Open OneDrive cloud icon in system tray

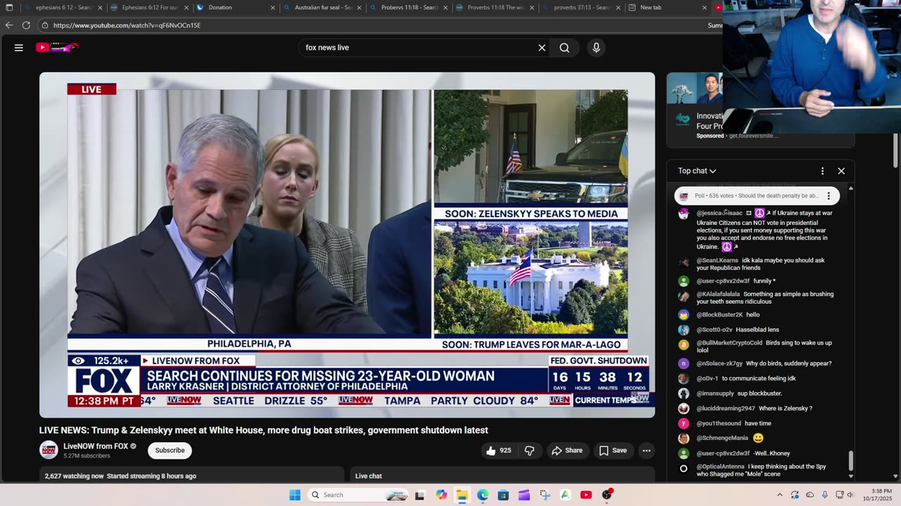tap(809, 495)
